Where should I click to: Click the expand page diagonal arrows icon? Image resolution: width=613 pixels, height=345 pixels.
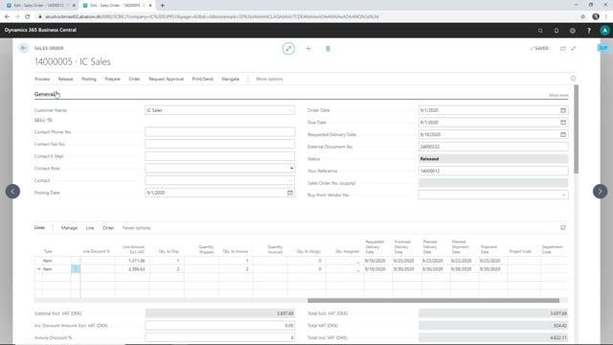[x=574, y=49]
